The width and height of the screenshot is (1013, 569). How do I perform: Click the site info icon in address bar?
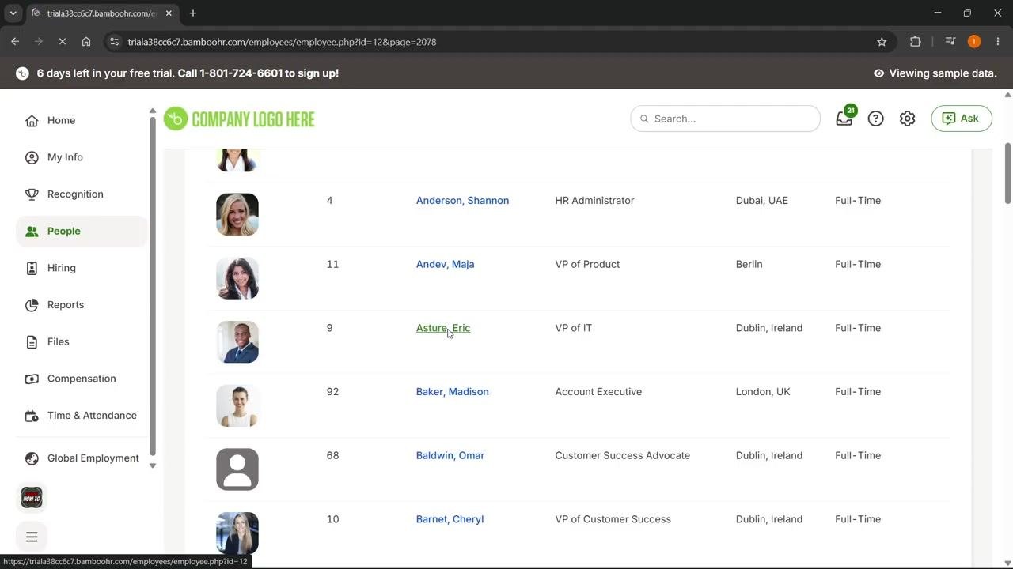(115, 42)
